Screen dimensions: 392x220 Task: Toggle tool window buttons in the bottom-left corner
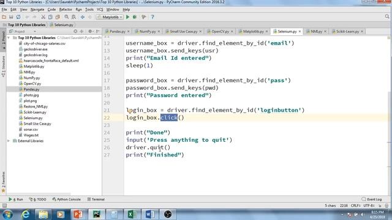tap(4, 205)
